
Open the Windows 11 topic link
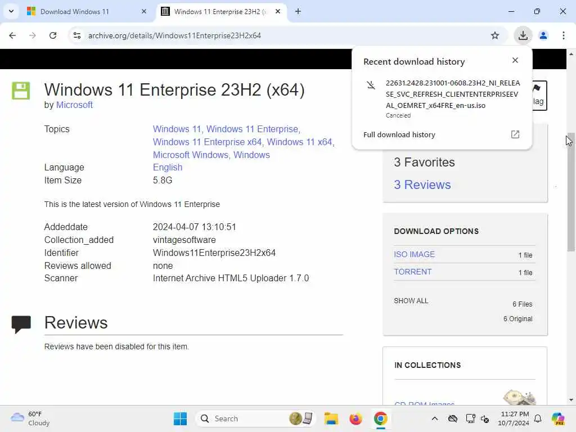tap(177, 129)
